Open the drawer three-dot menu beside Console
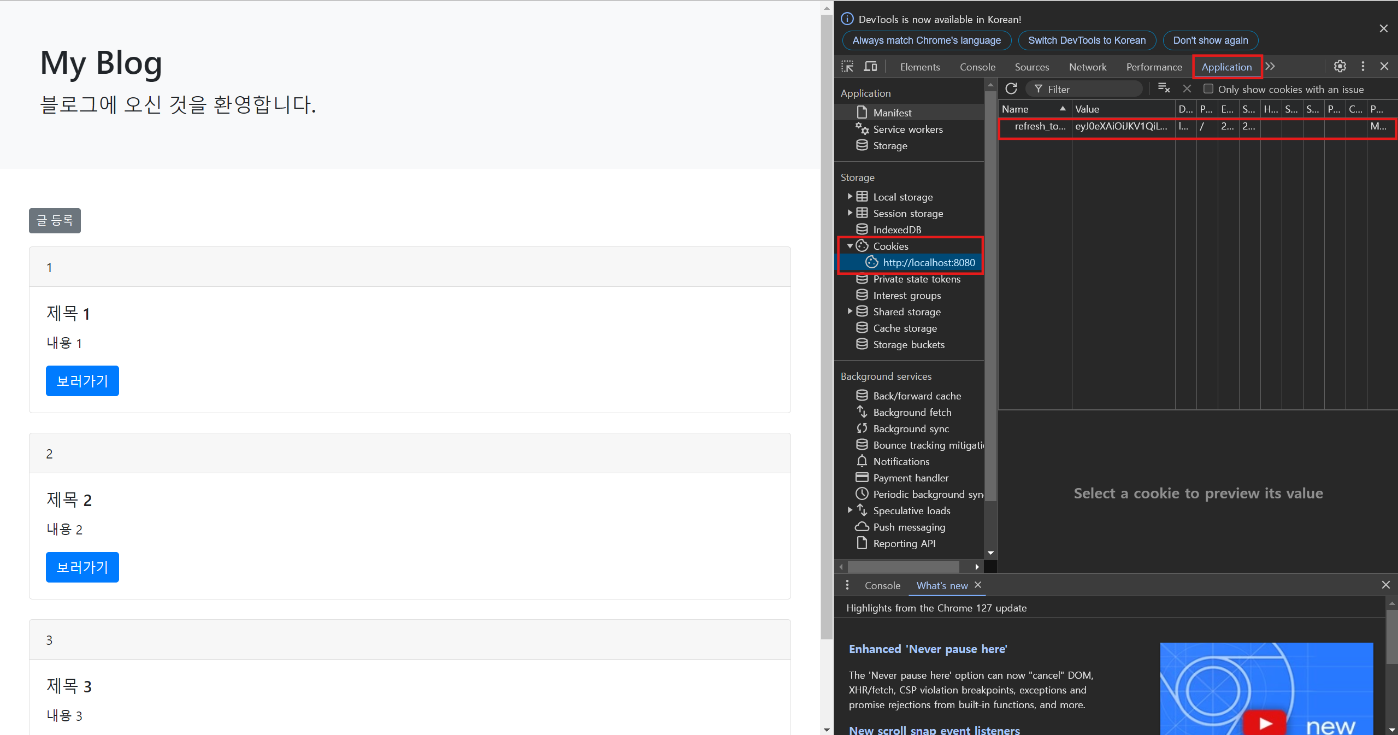This screenshot has height=735, width=1398. [847, 585]
